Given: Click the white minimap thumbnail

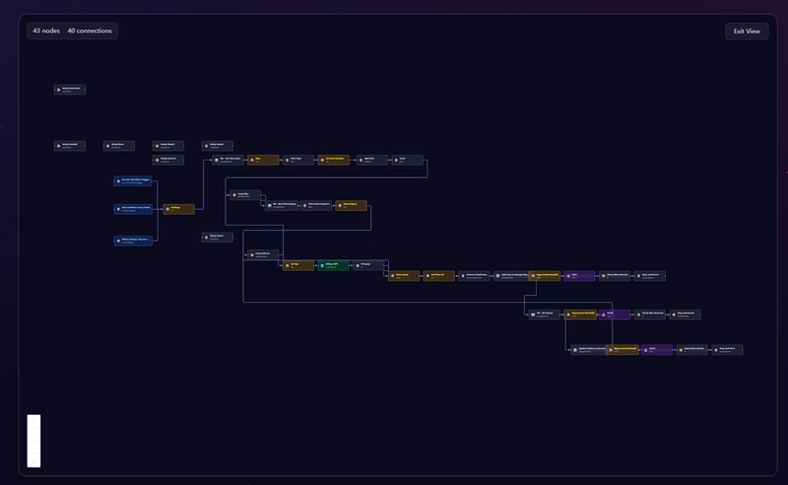Looking at the screenshot, I should 33,440.
